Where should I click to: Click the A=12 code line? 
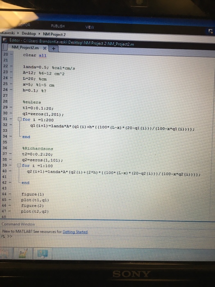[43, 73]
